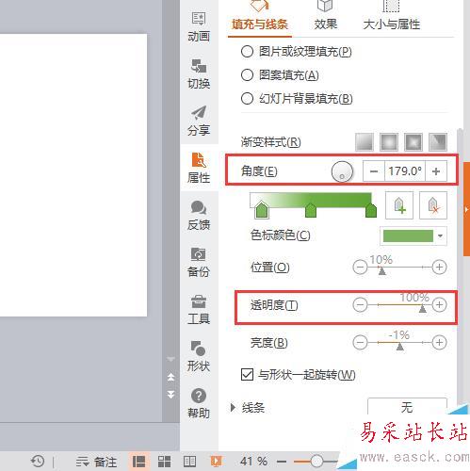Open the 分享 (Share) sidebar panel
The height and width of the screenshot is (471, 470).
coord(199,121)
